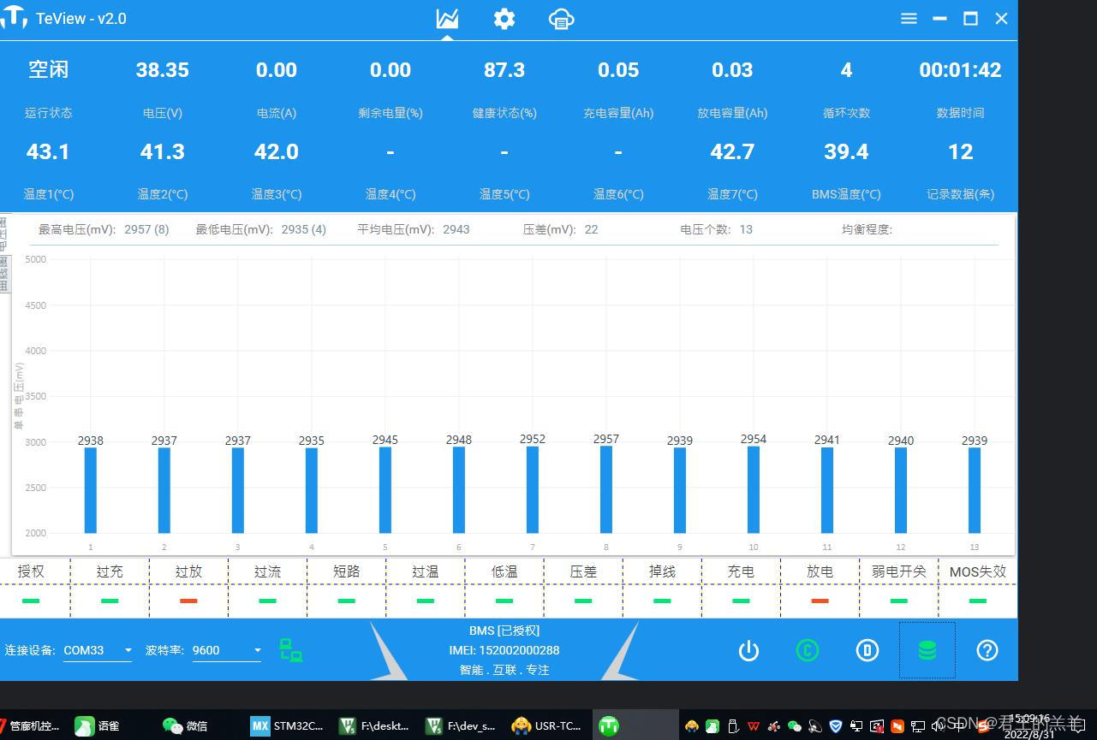This screenshot has height=740, width=1097.
Task: Click cell 7 bar labeled 2952
Action: 533,489
